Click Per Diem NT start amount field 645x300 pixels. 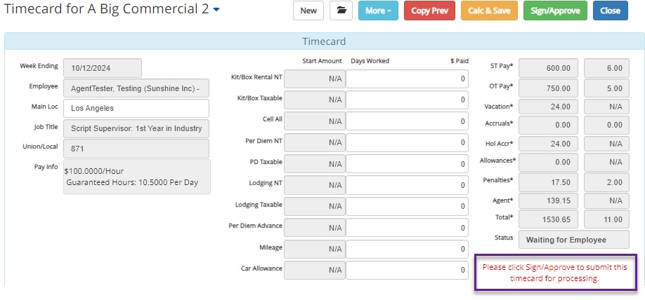315,142
